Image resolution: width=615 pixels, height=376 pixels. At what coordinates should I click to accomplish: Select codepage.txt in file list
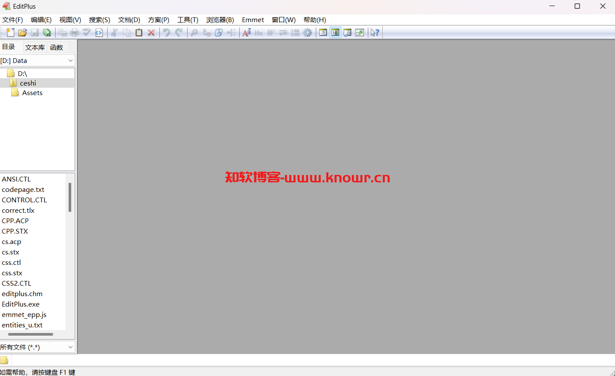pos(23,190)
